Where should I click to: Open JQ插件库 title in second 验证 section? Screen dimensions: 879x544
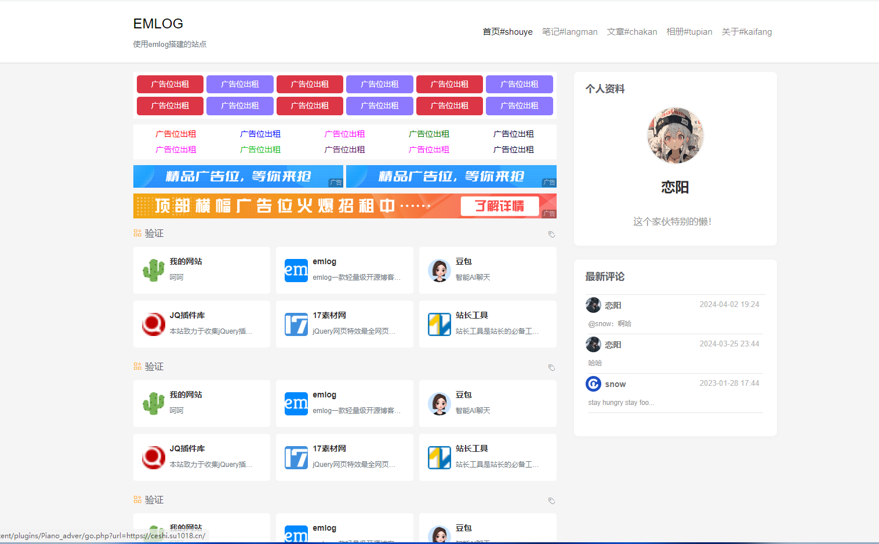pyautogui.click(x=187, y=448)
